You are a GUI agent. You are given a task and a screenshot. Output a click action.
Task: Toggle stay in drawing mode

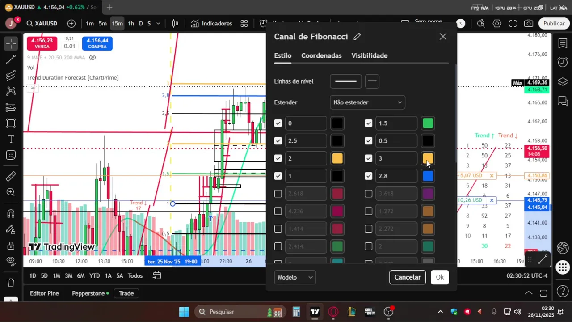11,230
